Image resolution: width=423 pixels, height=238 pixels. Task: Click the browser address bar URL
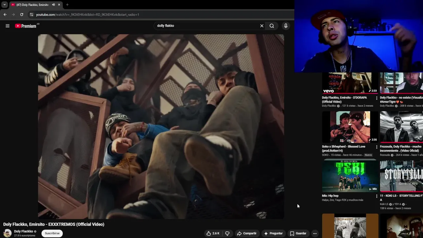coord(88,15)
